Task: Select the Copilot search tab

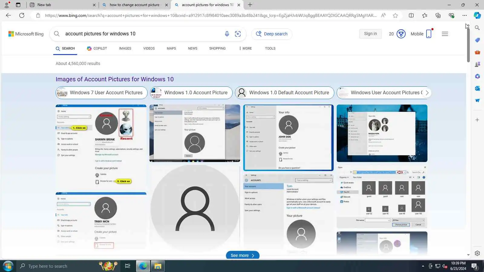Action: click(97, 48)
